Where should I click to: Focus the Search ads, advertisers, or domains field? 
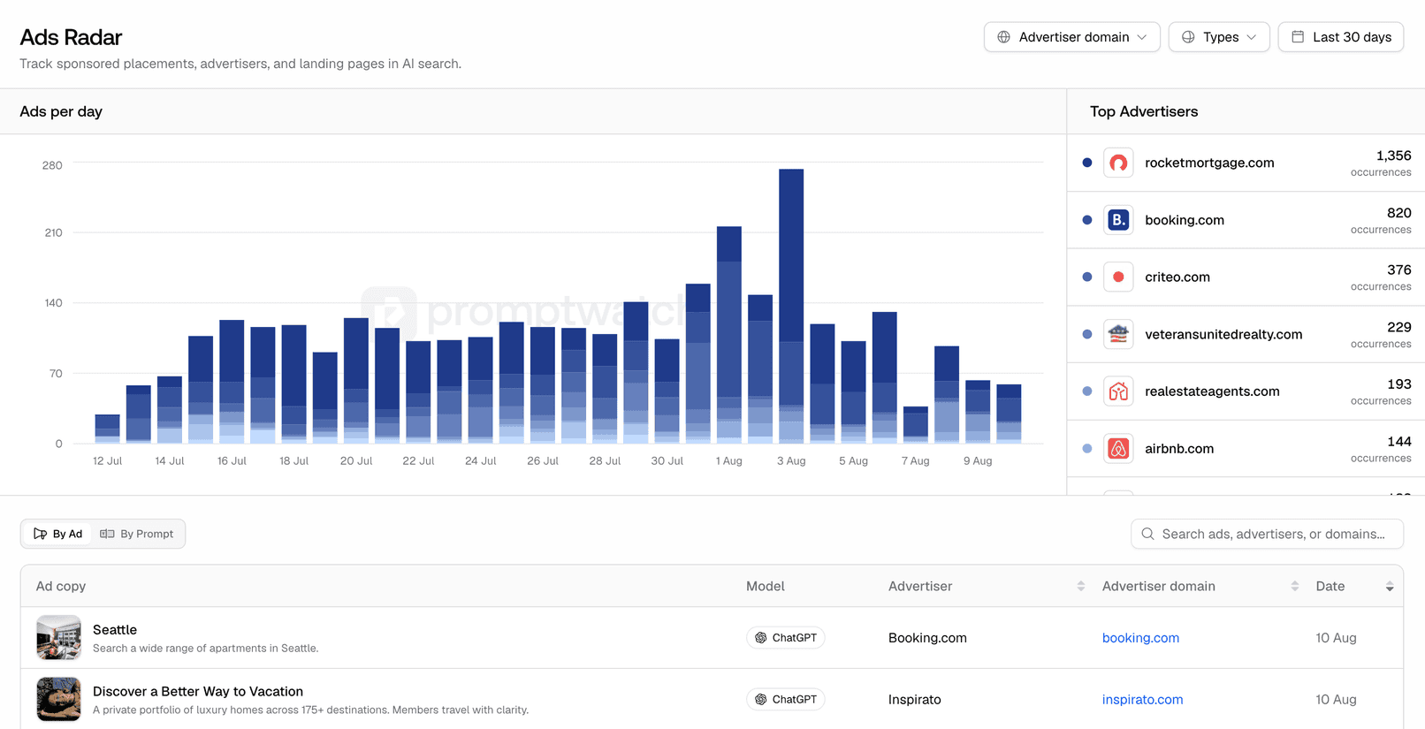[x=1267, y=534]
